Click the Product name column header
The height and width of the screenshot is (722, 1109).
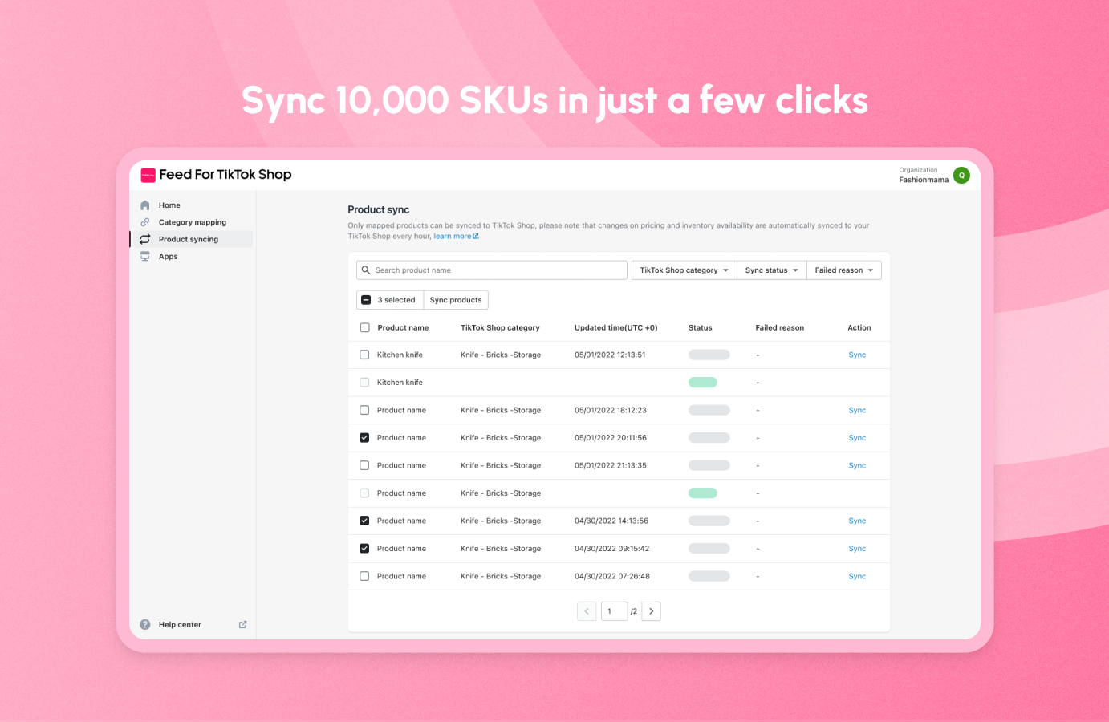[403, 327]
